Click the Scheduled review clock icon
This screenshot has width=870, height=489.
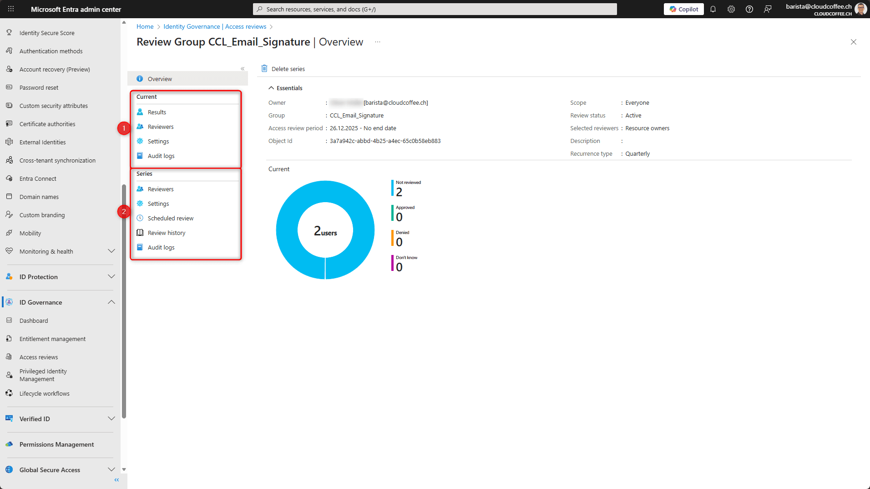pos(140,218)
